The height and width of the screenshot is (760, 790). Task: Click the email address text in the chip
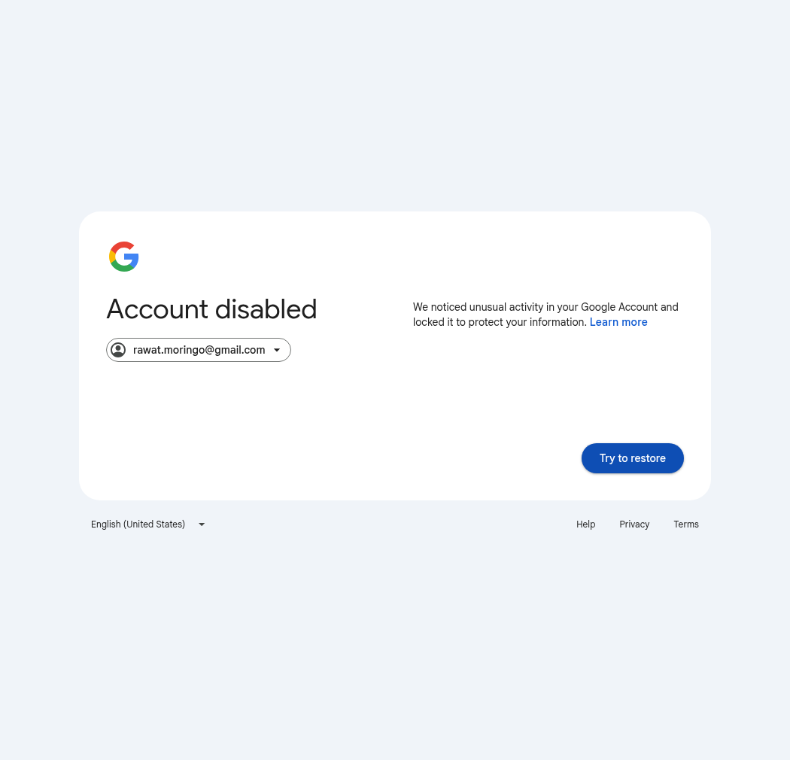coord(199,350)
